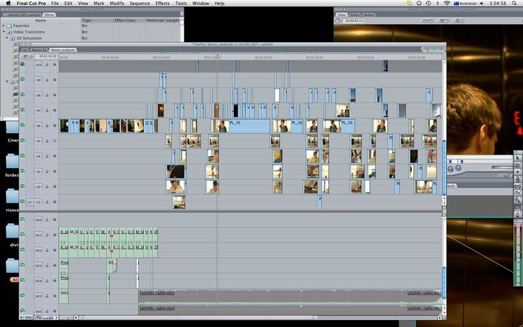Viewport: 523px width, 327px height.
Task: Toggle clip overlays button at timeline bottom
Action: point(37,318)
